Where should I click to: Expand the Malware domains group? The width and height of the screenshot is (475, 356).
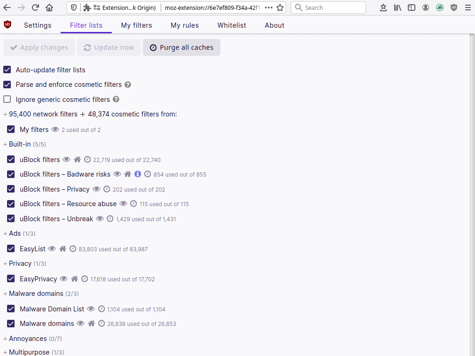5,294
